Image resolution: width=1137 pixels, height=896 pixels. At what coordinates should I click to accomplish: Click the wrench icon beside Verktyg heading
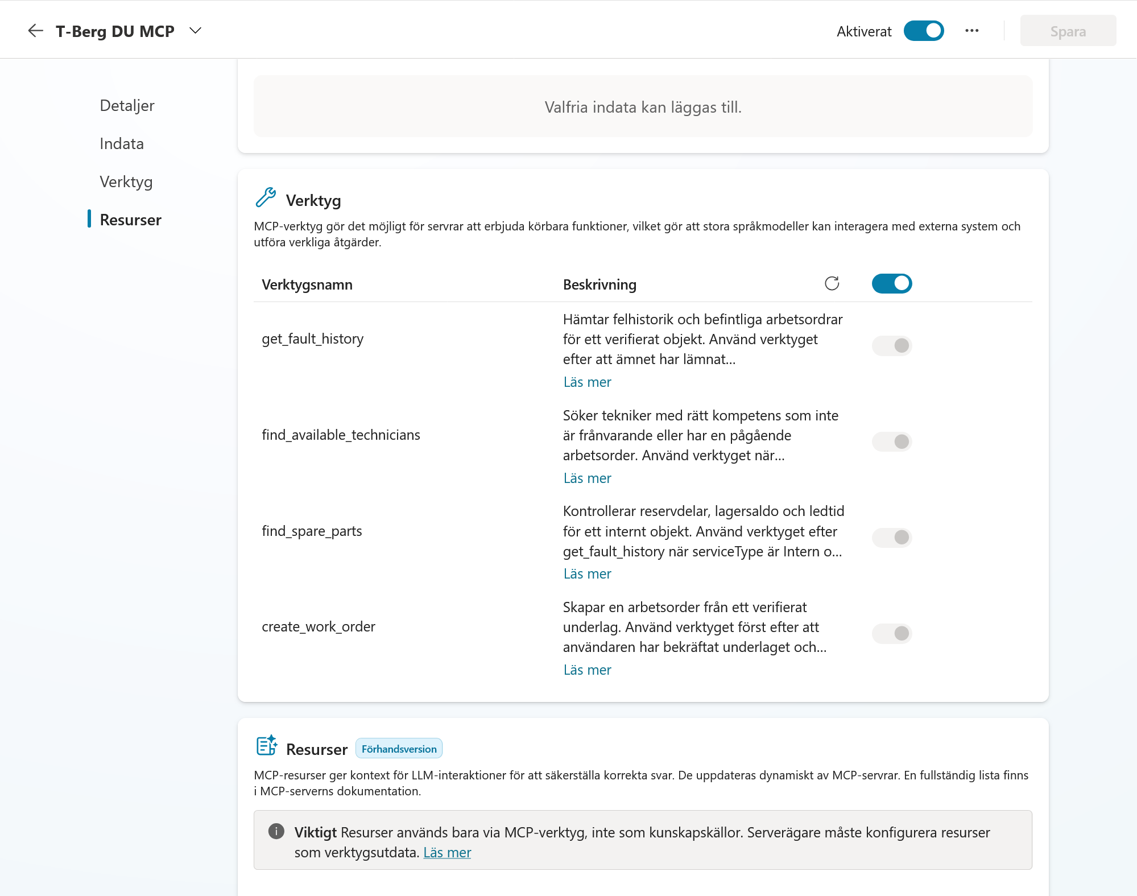coord(266,198)
